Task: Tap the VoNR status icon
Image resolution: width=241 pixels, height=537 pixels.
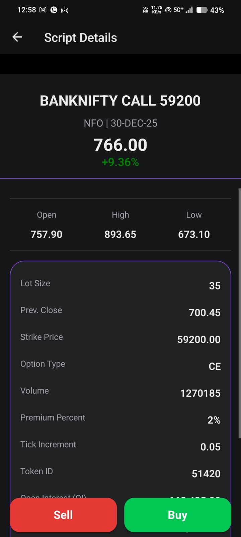Action: tap(146, 10)
